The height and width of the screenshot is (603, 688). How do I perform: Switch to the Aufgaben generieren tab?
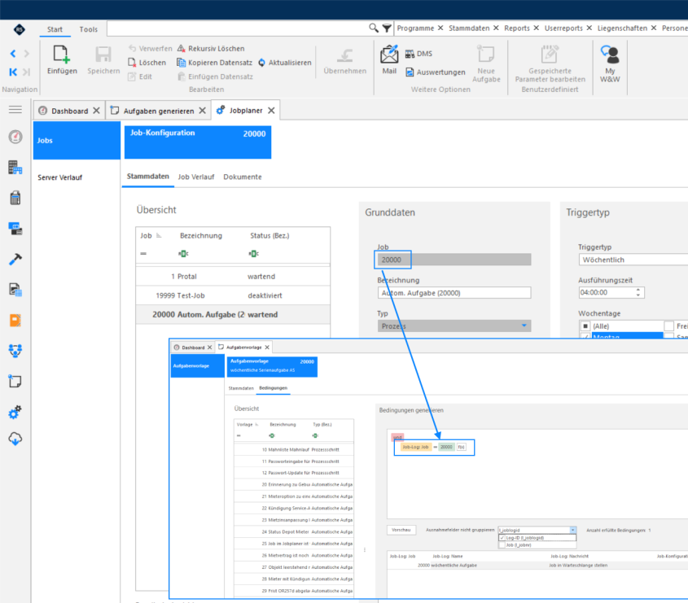click(x=158, y=111)
